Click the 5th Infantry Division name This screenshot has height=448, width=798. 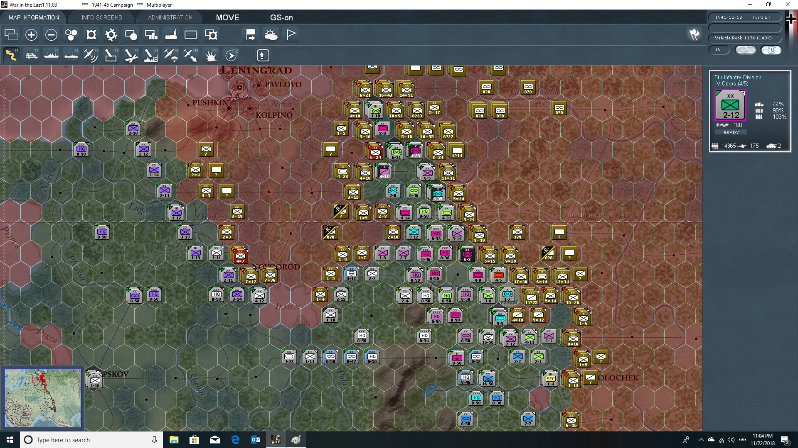click(738, 77)
